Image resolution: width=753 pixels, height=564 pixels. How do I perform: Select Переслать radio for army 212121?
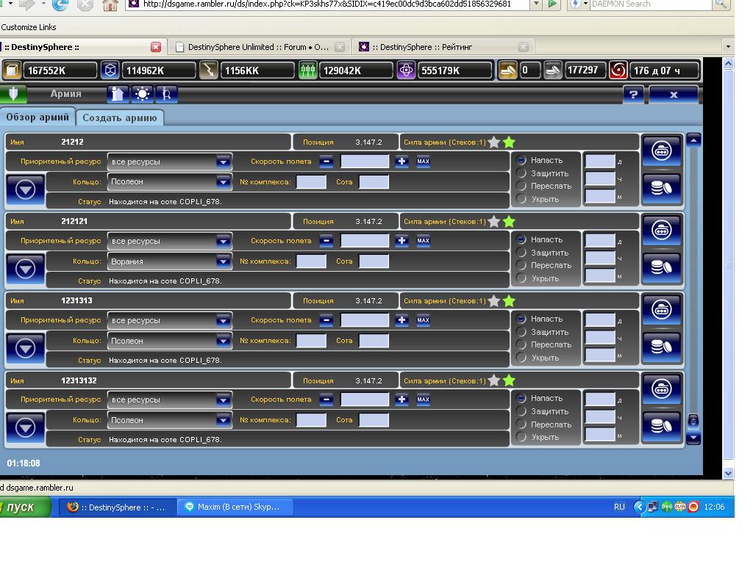coord(521,265)
